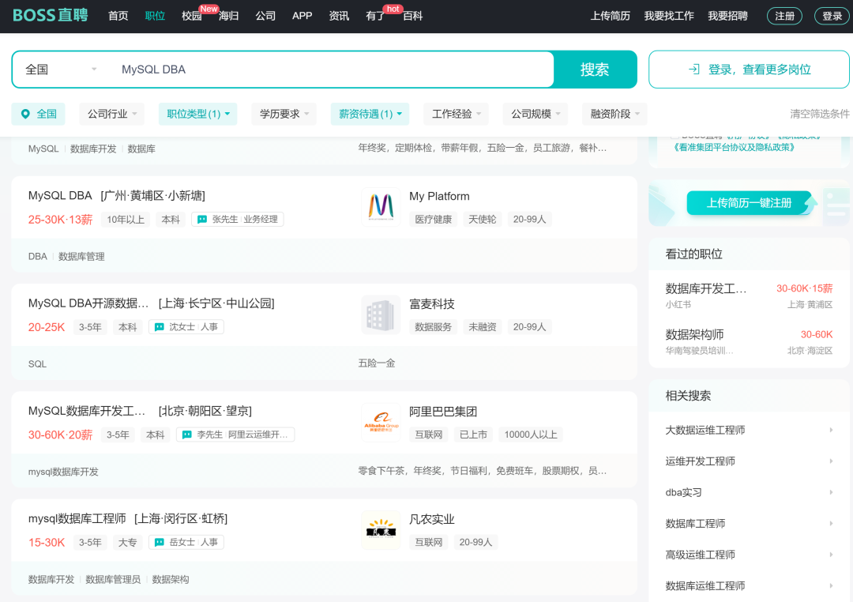The width and height of the screenshot is (853, 602).
Task: Click the location pin icon beside 全国 filter
Action: 25,114
